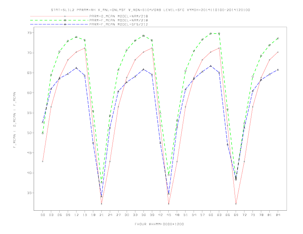Click y-axis tick value 50
Image resolution: width=303 pixels, height=234 pixels.
29,133
